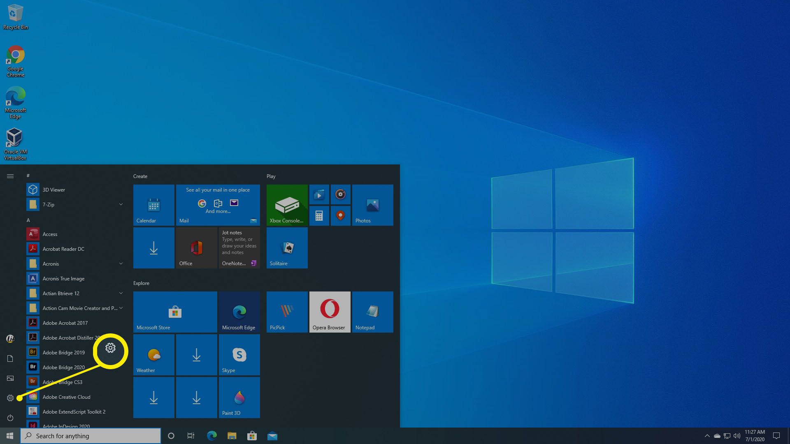
Task: Launch 3D Viewer from app list
Action: 75,190
